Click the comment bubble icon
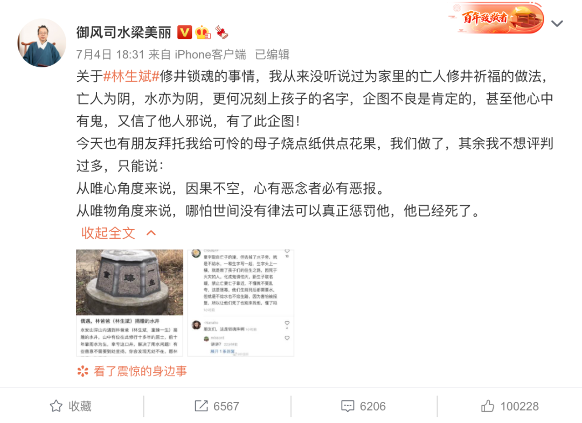This screenshot has width=582, height=423. click(x=348, y=406)
